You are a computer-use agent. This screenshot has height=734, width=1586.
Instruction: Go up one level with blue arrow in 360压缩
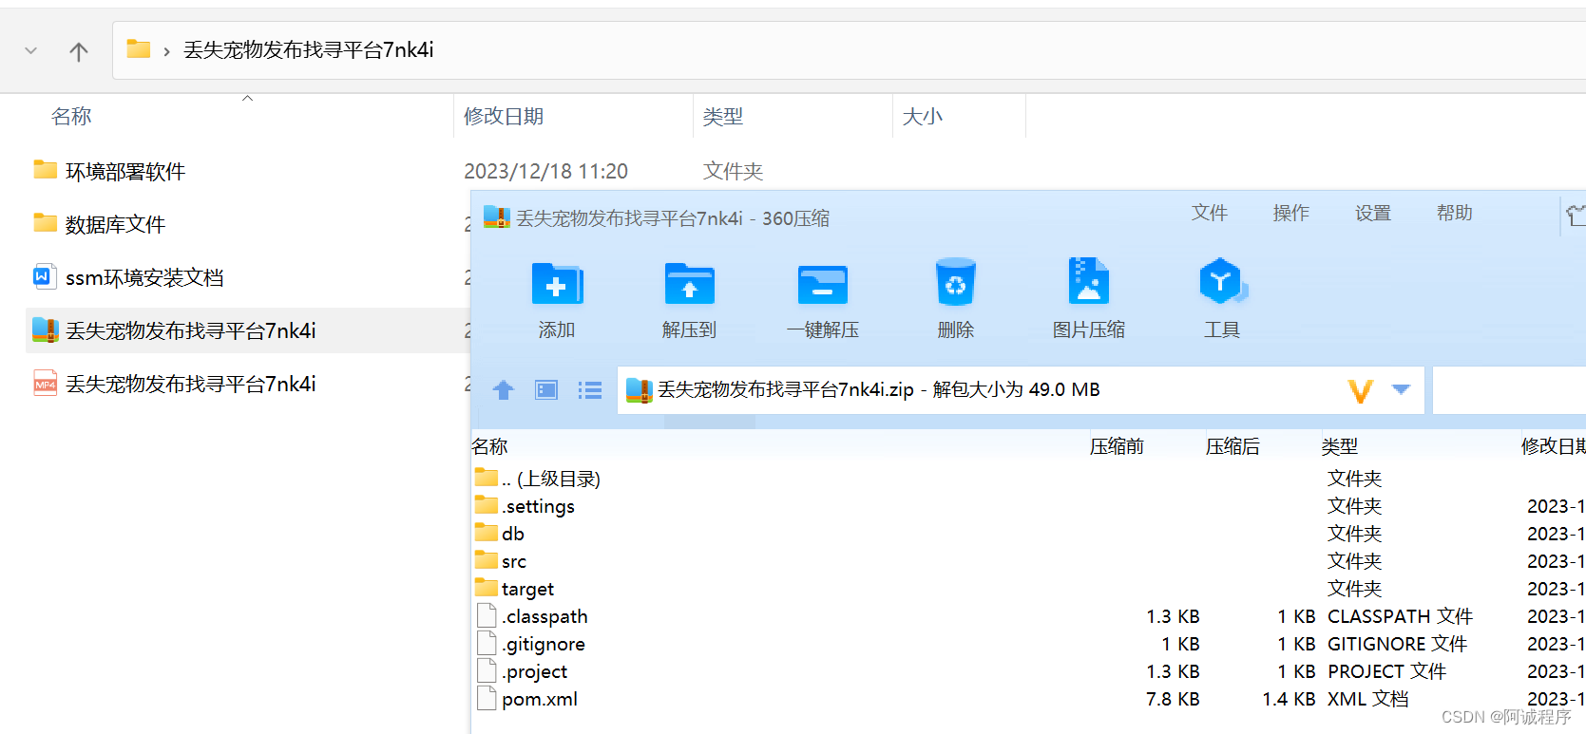pos(504,390)
